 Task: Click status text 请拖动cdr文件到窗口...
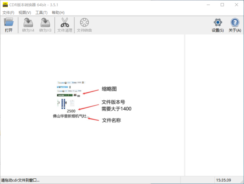point(20,180)
